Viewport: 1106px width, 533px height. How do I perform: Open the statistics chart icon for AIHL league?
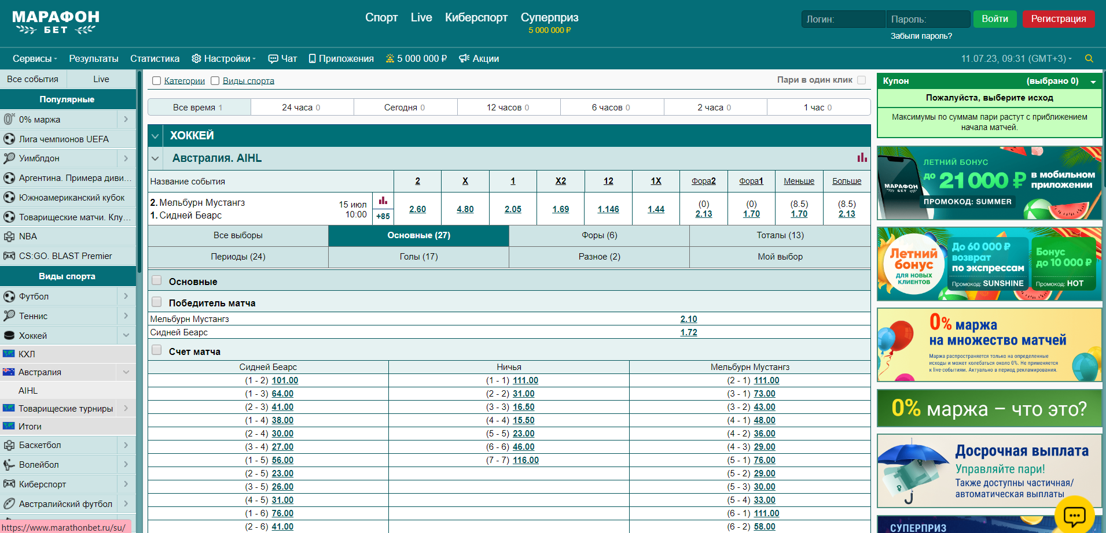coord(862,157)
